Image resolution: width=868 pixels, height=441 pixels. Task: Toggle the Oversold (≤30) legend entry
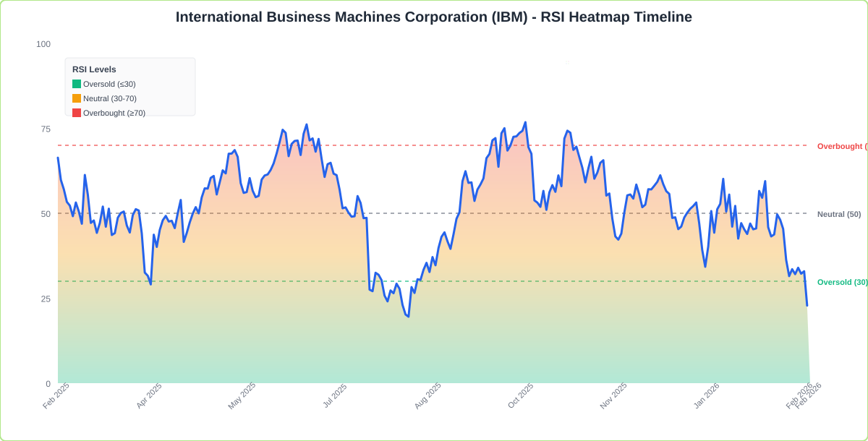[x=105, y=84]
